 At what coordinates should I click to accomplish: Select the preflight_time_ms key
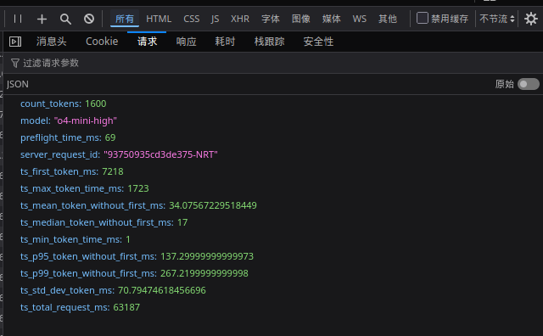[61, 137]
